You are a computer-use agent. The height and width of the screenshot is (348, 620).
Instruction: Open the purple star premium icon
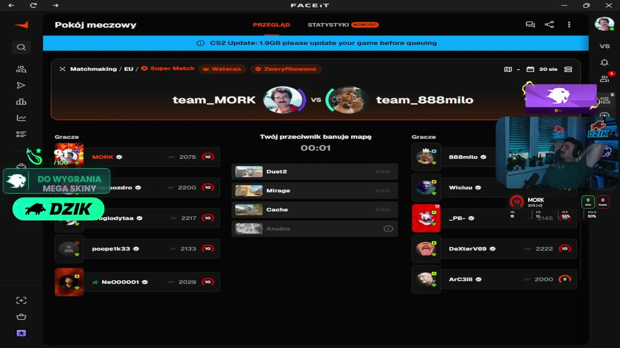pos(21,333)
